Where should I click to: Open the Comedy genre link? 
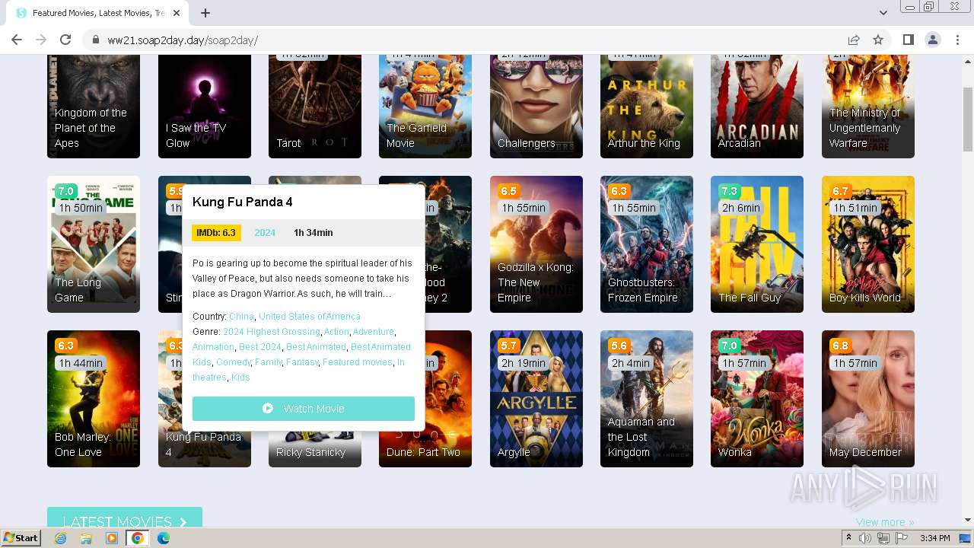(233, 362)
